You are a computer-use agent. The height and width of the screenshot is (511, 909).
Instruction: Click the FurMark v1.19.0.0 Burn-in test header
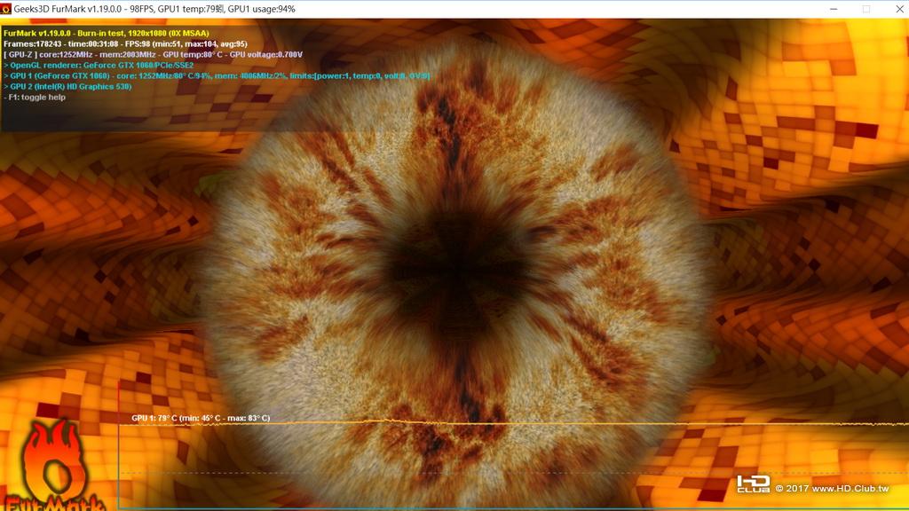107,33
